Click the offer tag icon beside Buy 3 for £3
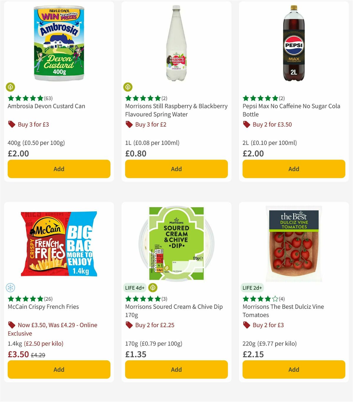353x402 pixels. pyautogui.click(x=12, y=124)
